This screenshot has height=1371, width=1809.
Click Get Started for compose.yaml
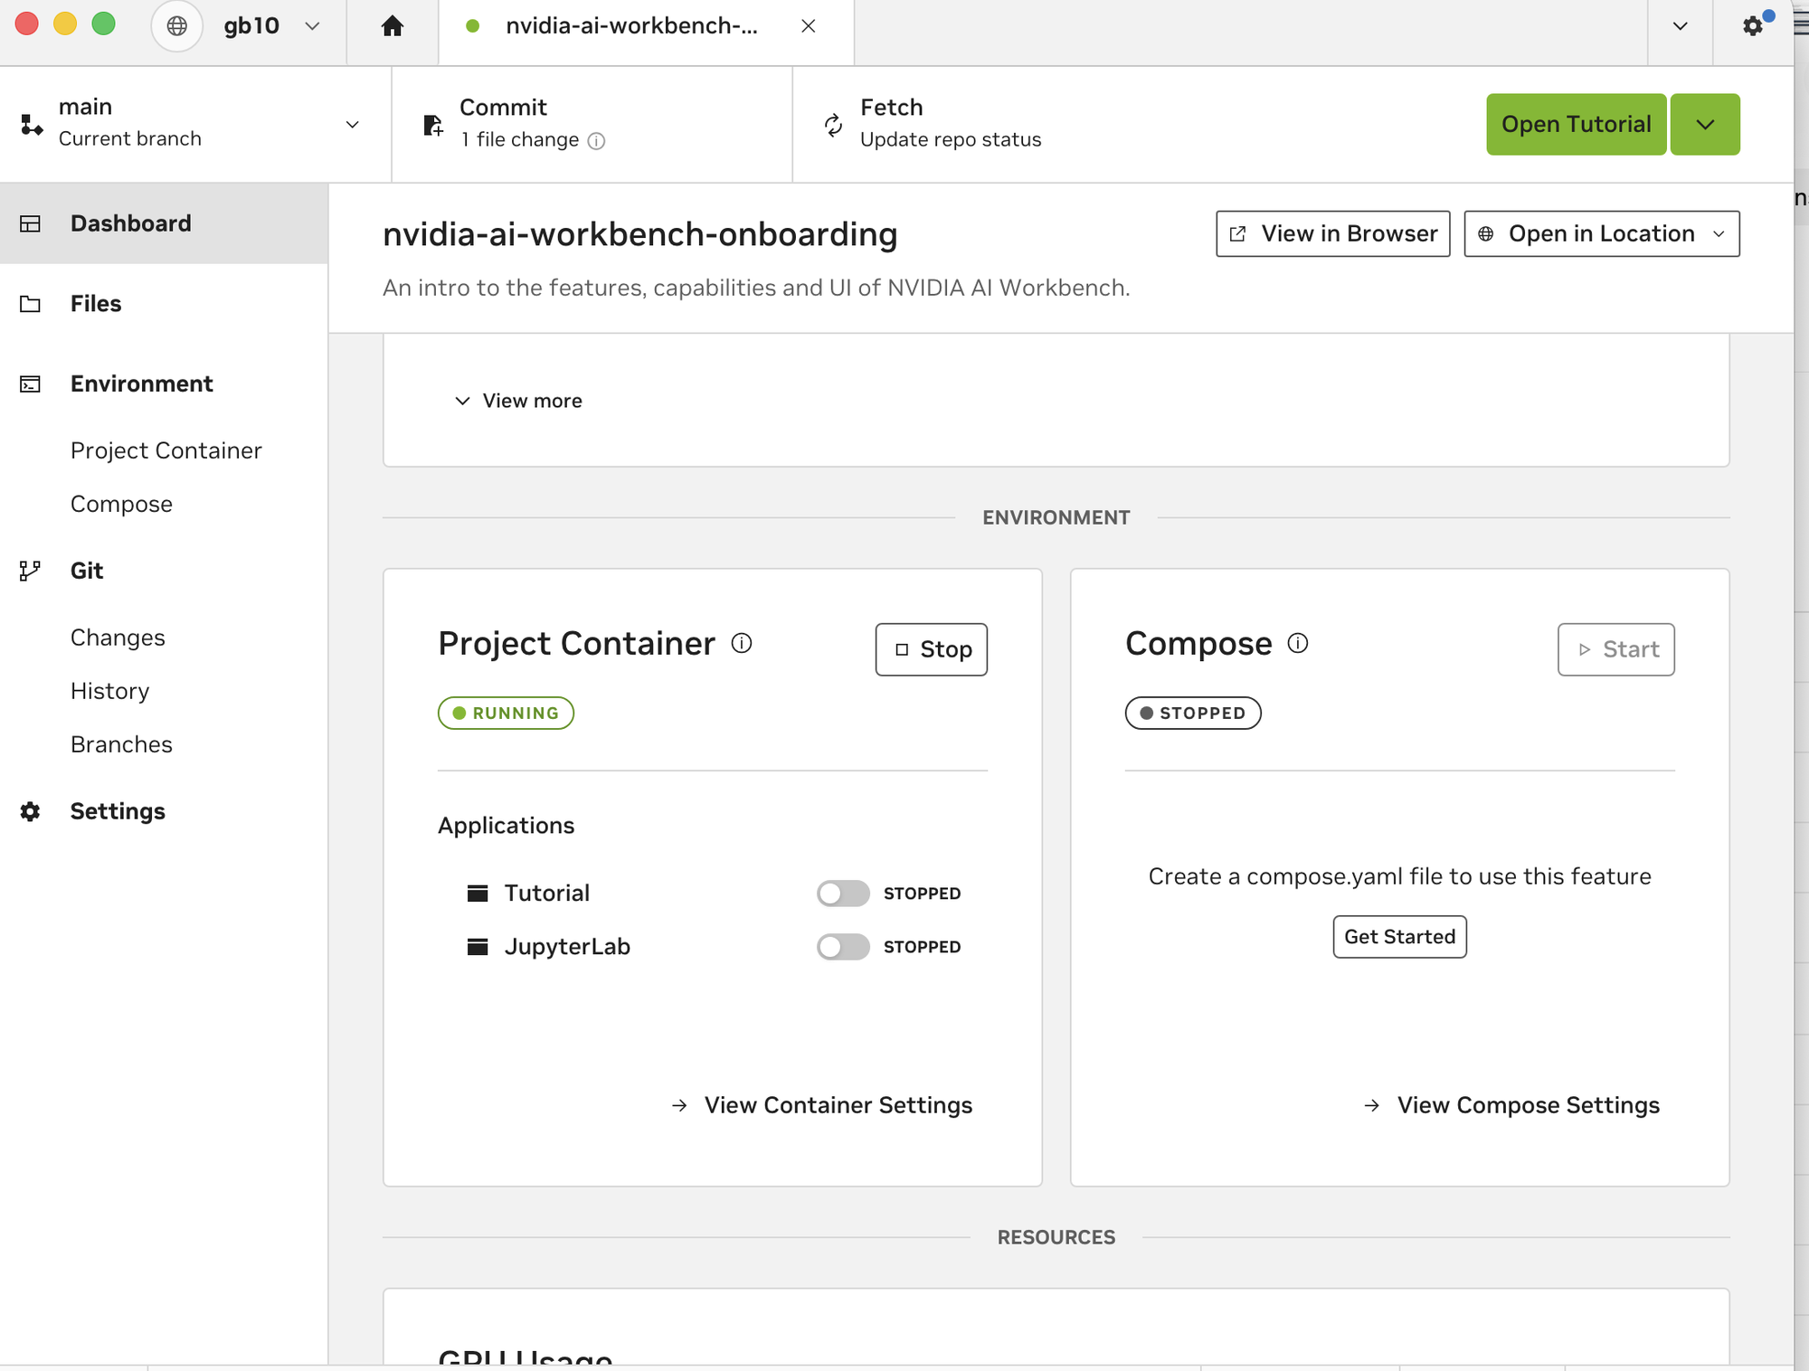click(x=1399, y=937)
